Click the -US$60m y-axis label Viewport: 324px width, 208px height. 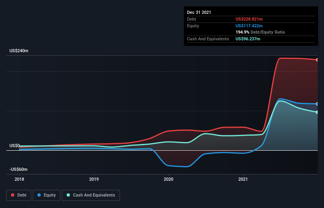[x=19, y=169]
